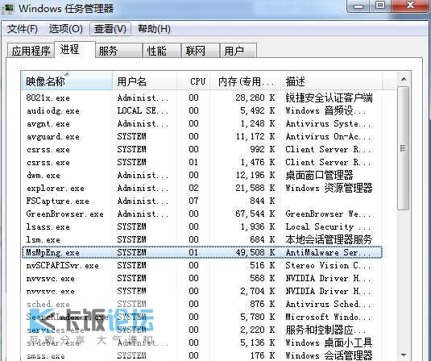Click the 桌面窗口管理器 description
The width and height of the screenshot is (431, 361).
click(319, 175)
